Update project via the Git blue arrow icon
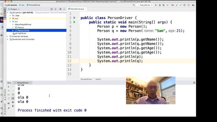 [177, 5]
